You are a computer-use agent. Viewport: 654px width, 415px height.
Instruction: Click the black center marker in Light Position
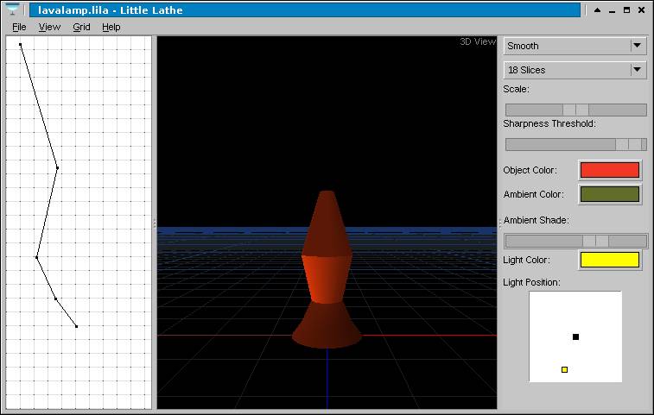[575, 336]
